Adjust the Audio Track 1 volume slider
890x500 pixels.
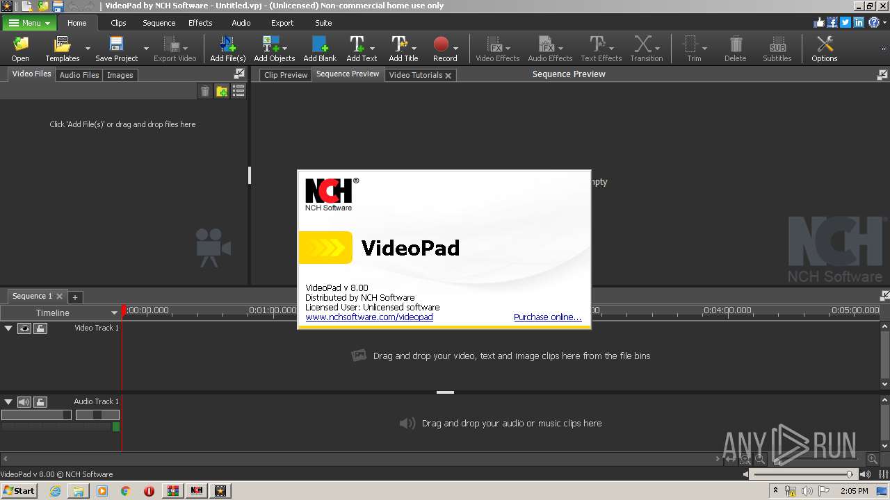click(36, 415)
